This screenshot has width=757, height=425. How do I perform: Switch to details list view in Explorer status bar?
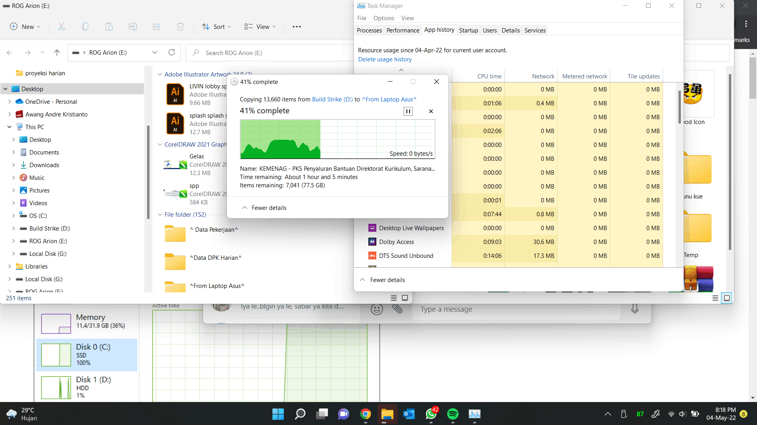tap(394, 298)
